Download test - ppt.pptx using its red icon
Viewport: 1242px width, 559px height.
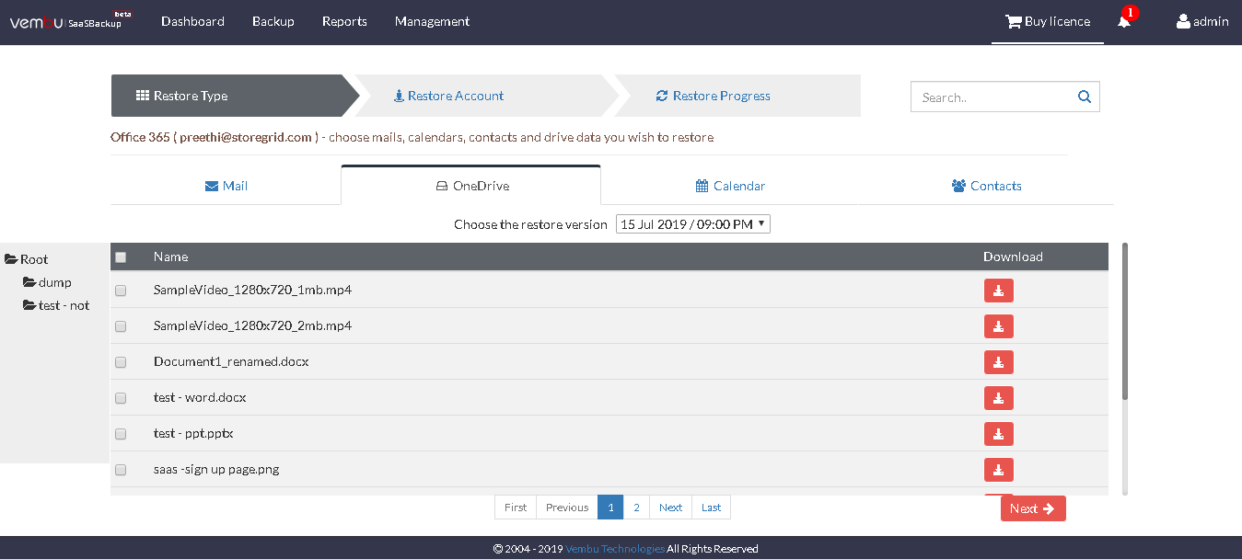pyautogui.click(x=999, y=434)
